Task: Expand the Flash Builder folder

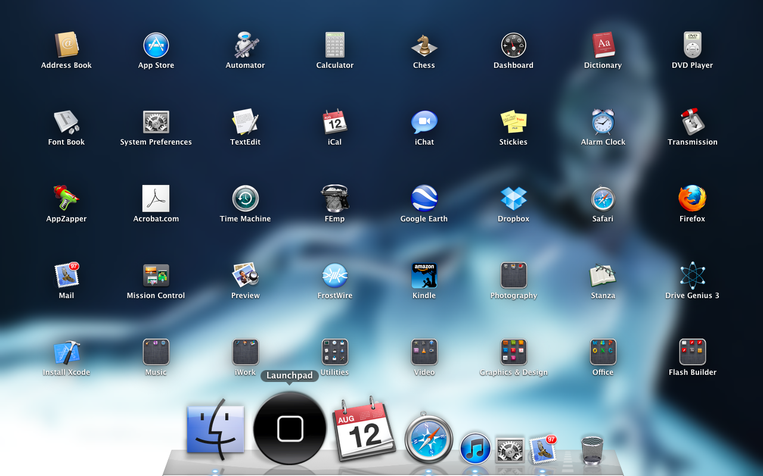Action: point(693,352)
